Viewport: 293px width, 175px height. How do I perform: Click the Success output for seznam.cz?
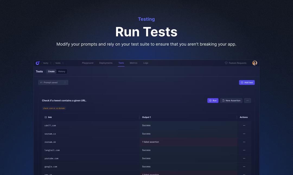[189, 134]
